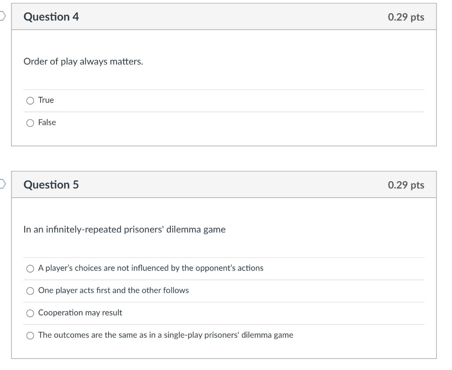The width and height of the screenshot is (452, 370).
Task: Click the Question 4 header title
Action: coord(51,17)
